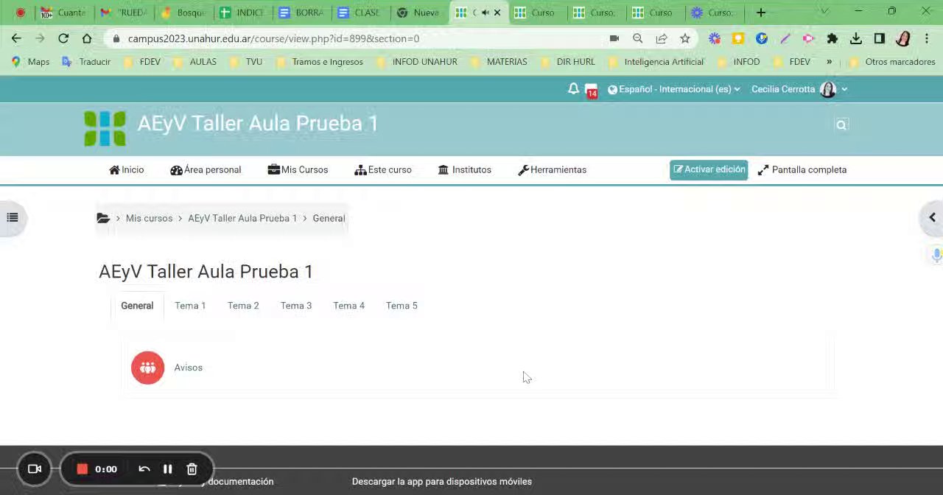Image resolution: width=943 pixels, height=495 pixels.
Task: Click the breadcrumb folder icon
Action: tap(103, 218)
